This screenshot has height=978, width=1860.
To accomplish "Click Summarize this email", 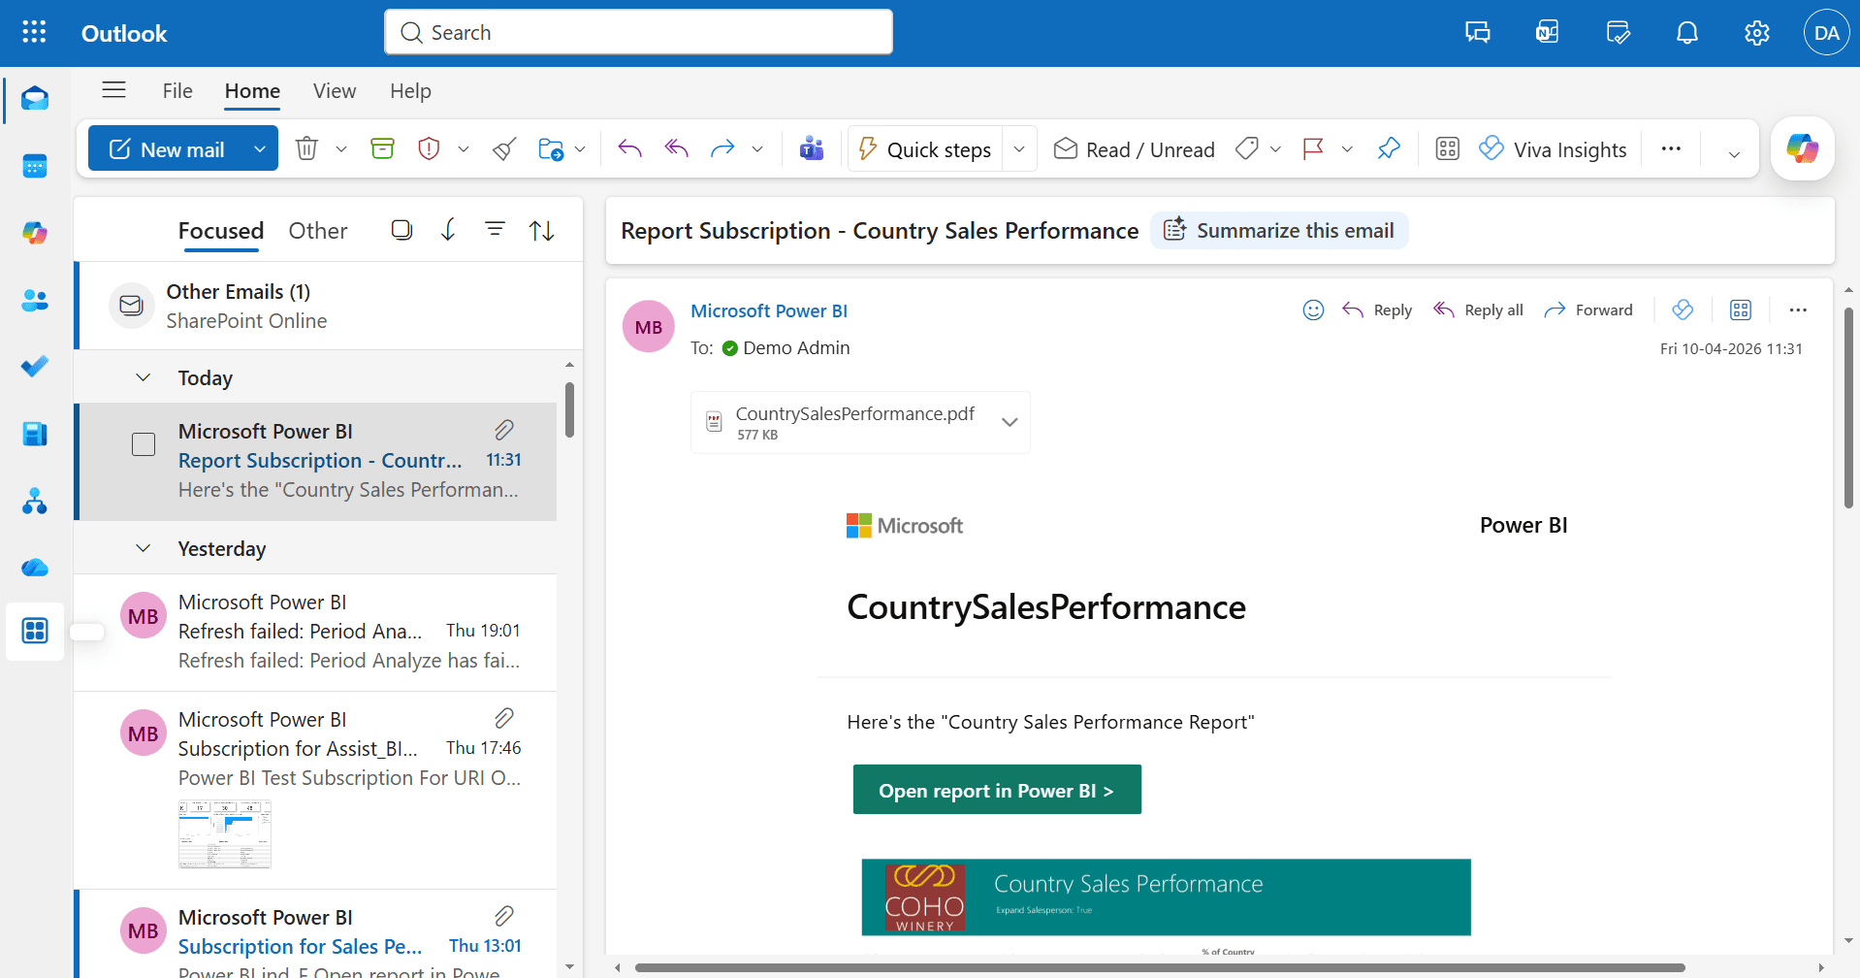I will click(1278, 230).
